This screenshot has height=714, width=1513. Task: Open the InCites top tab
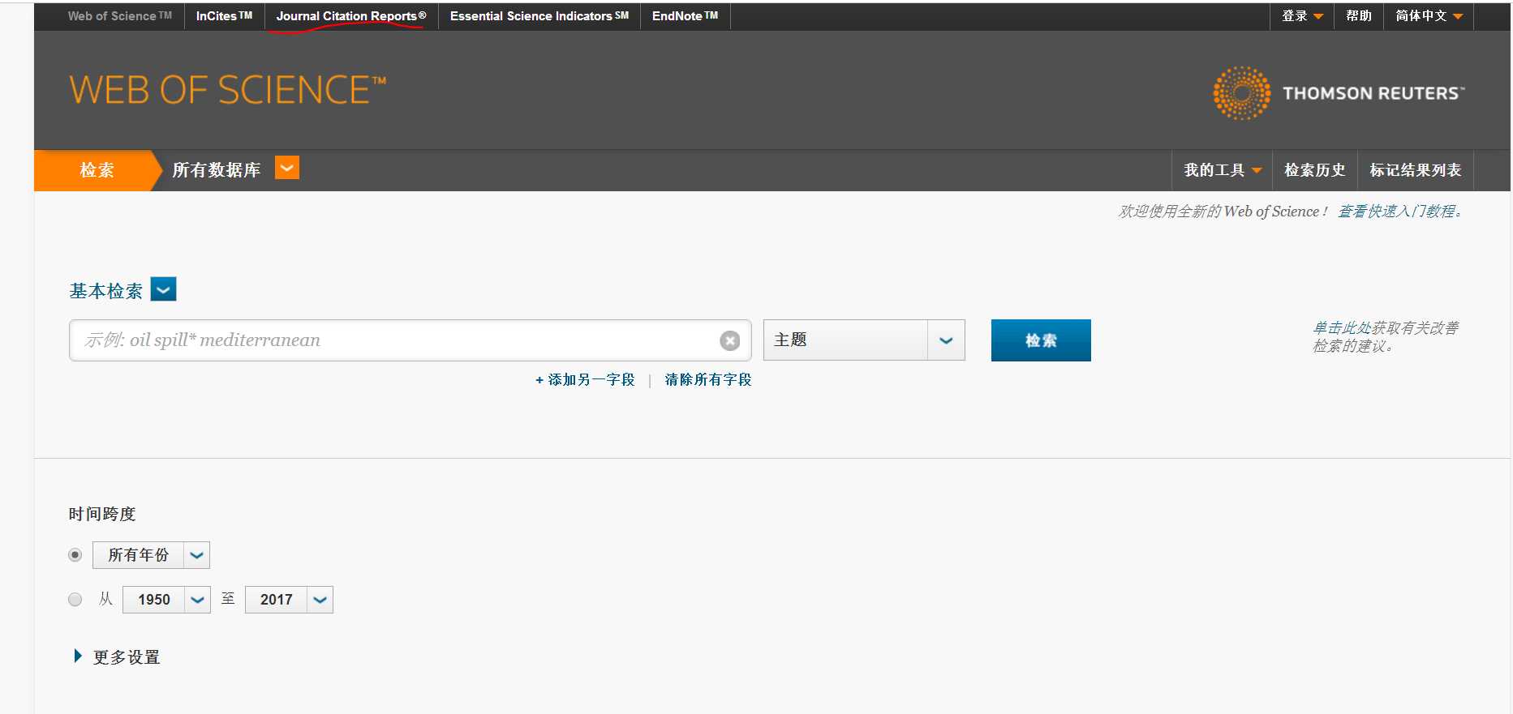coord(225,16)
